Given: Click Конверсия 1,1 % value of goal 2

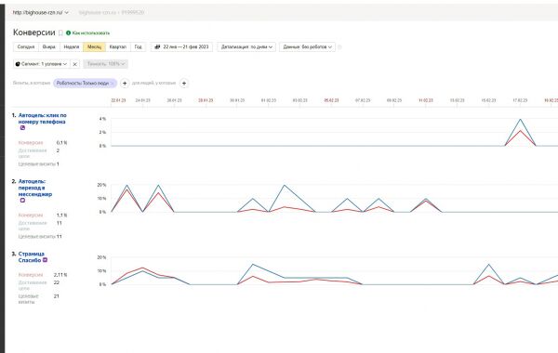Looking at the screenshot, I should click(x=62, y=216).
